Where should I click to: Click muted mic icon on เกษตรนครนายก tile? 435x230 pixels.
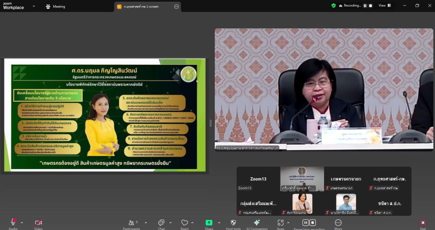(x=327, y=188)
